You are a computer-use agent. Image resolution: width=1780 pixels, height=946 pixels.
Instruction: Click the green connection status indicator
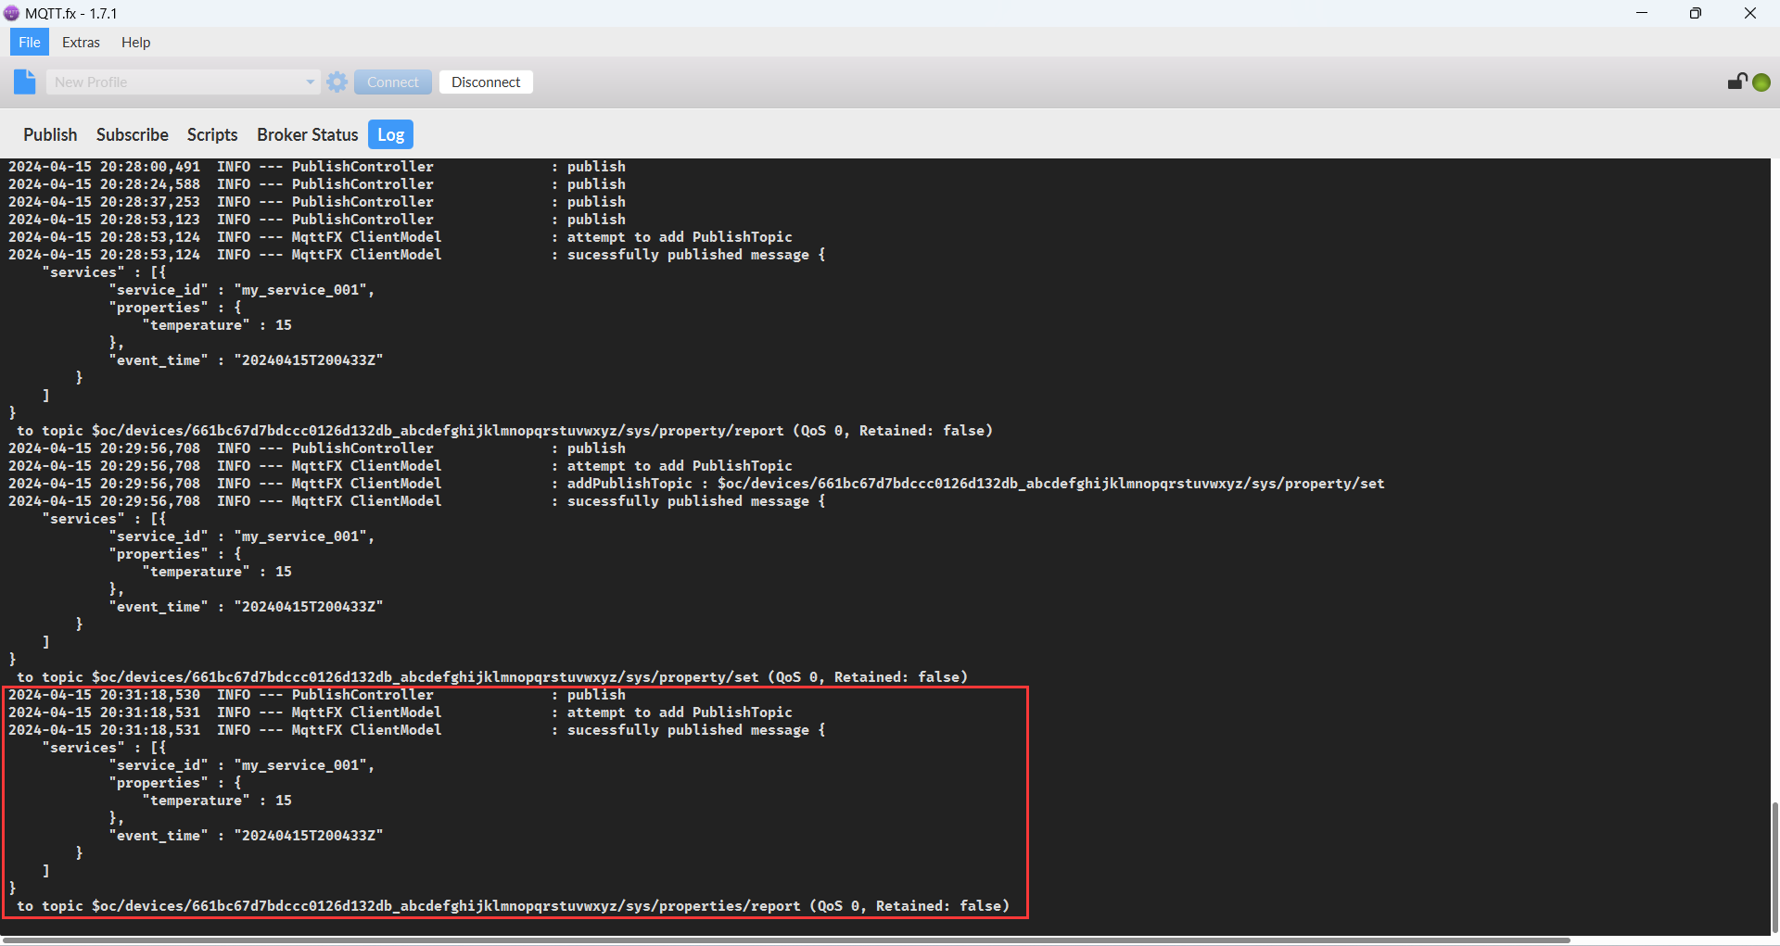pyautogui.click(x=1761, y=82)
